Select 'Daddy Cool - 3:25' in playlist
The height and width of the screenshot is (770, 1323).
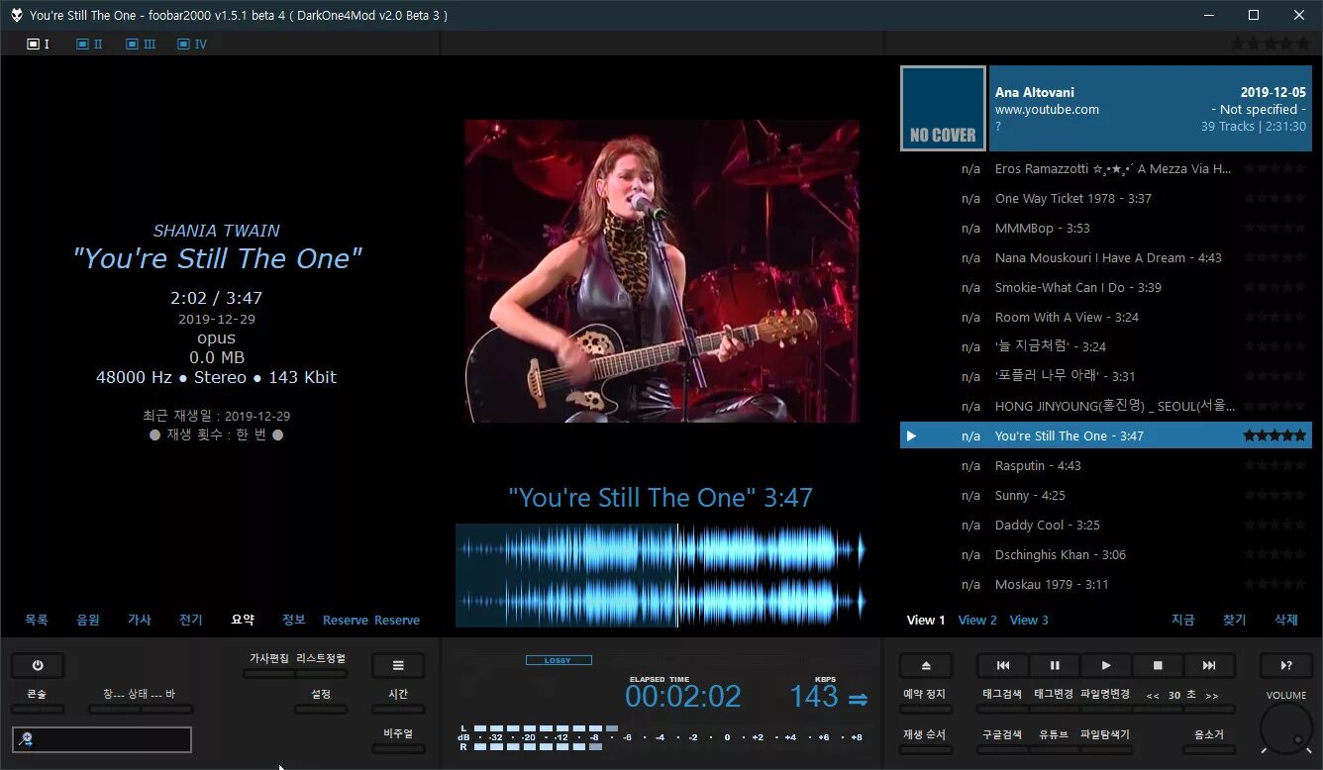click(1106, 525)
